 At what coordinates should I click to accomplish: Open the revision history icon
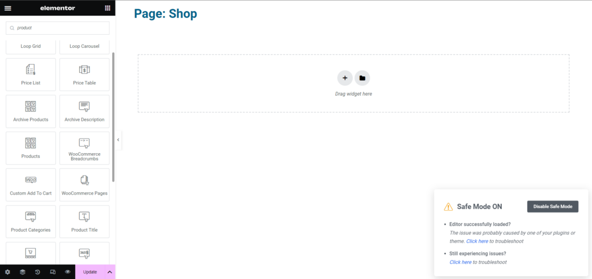pyautogui.click(x=38, y=272)
